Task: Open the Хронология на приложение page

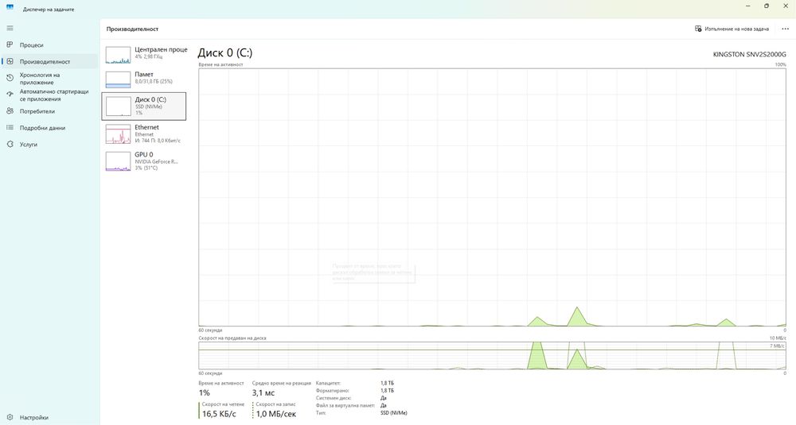Action: point(49,78)
